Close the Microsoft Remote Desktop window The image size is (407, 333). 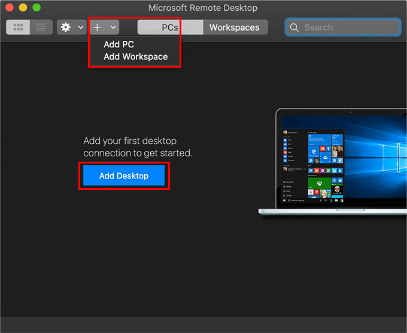10,8
